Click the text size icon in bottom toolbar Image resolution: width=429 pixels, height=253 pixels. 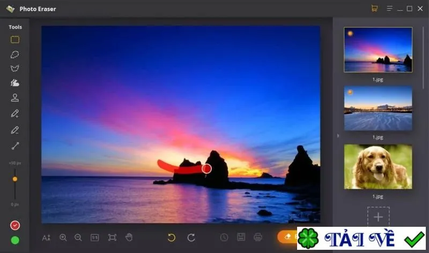click(46, 237)
